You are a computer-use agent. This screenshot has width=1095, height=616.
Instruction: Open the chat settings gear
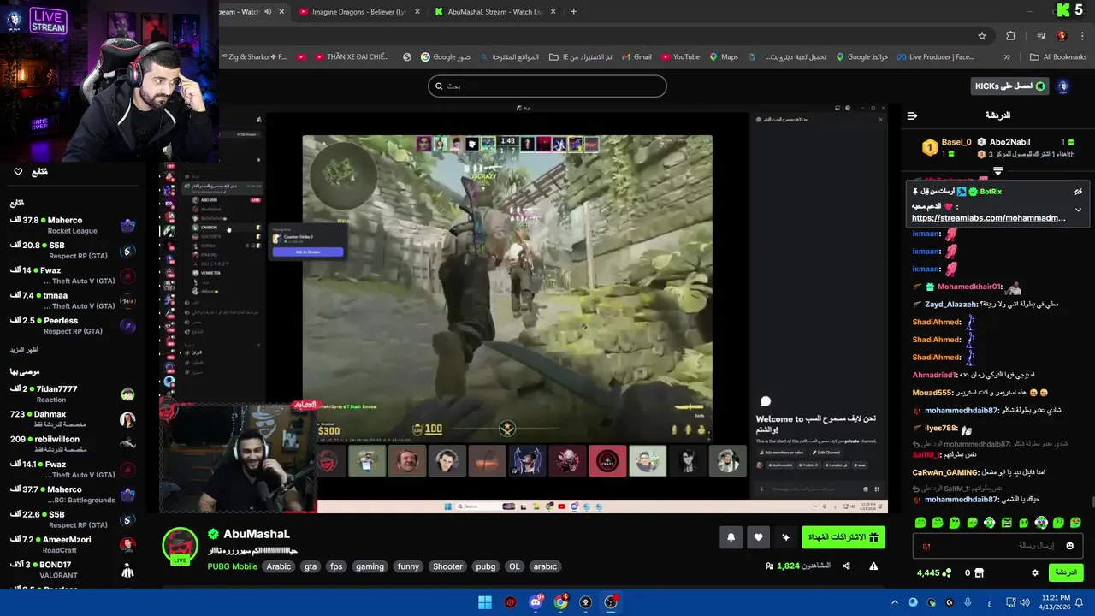pyautogui.click(x=1035, y=572)
